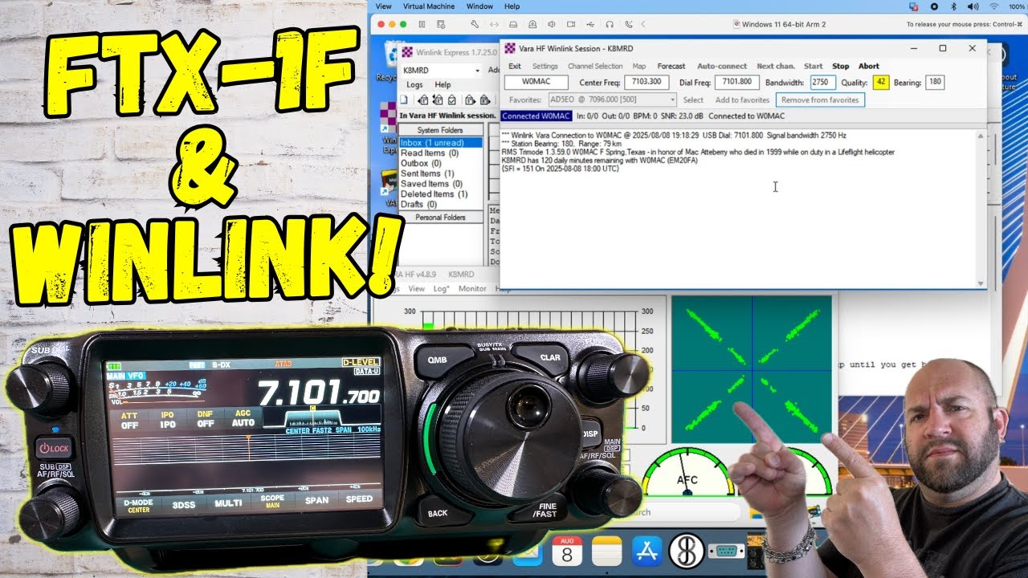Click Abort in the Vara session menu
This screenshot has width=1028, height=578.
click(x=869, y=66)
